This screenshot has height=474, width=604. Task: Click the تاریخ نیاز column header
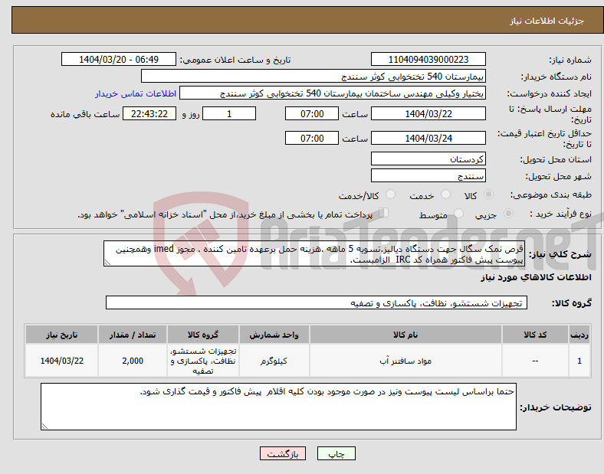tap(61, 335)
